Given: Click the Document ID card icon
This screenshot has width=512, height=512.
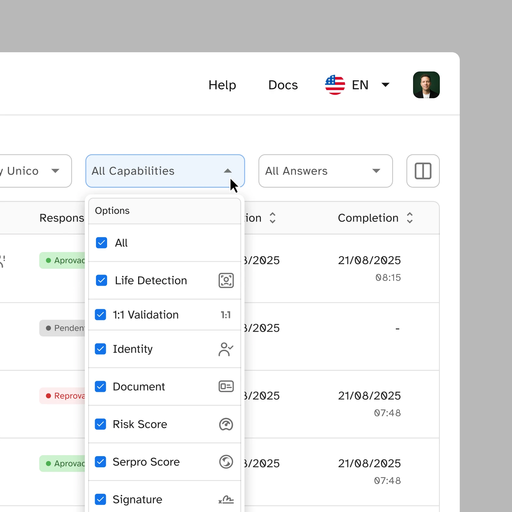Looking at the screenshot, I should (x=226, y=387).
